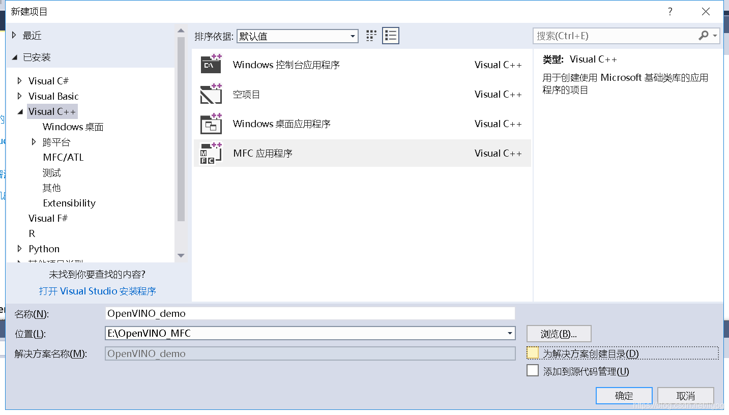The height and width of the screenshot is (415, 729).
Task: Select the 其他 tree item
Action: 52,188
